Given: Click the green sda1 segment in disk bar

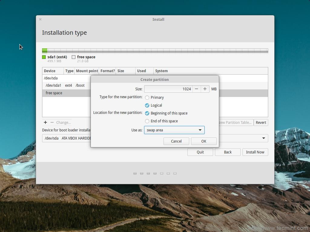Looking at the screenshot, I should pos(45,50).
